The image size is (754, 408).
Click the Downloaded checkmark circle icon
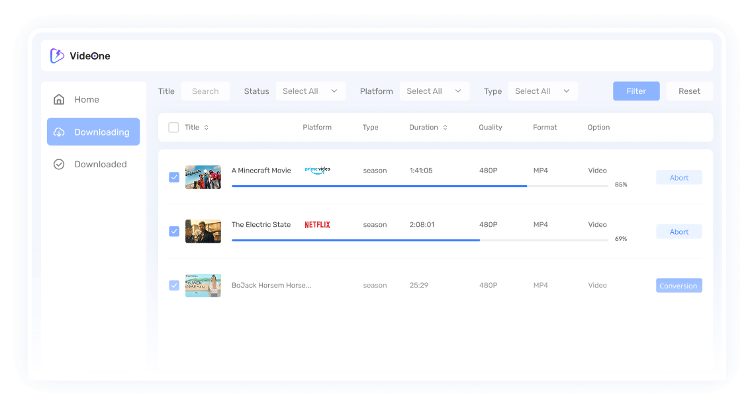[x=59, y=165]
